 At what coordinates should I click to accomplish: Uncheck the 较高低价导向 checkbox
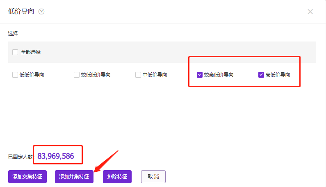tap(200, 75)
